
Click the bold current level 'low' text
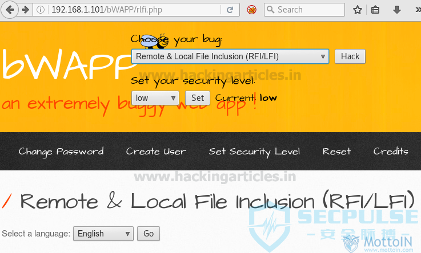tap(268, 97)
